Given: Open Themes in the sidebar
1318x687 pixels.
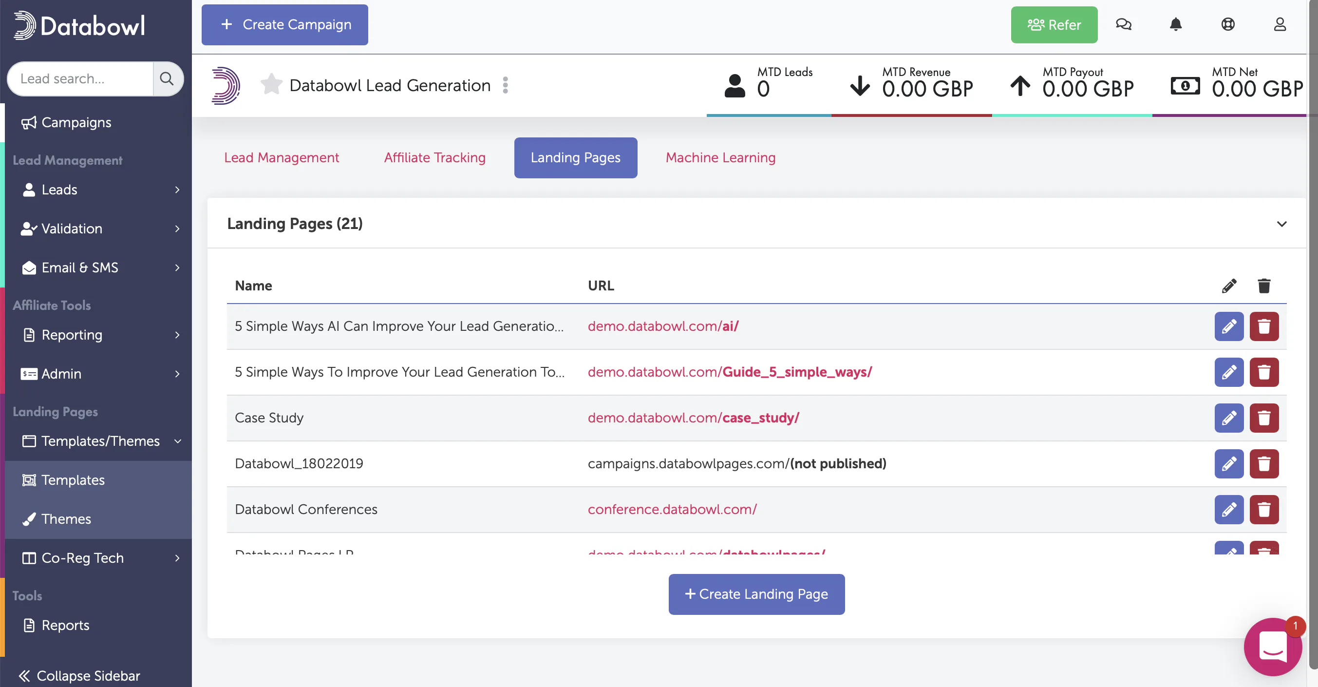Looking at the screenshot, I should [x=98, y=519].
